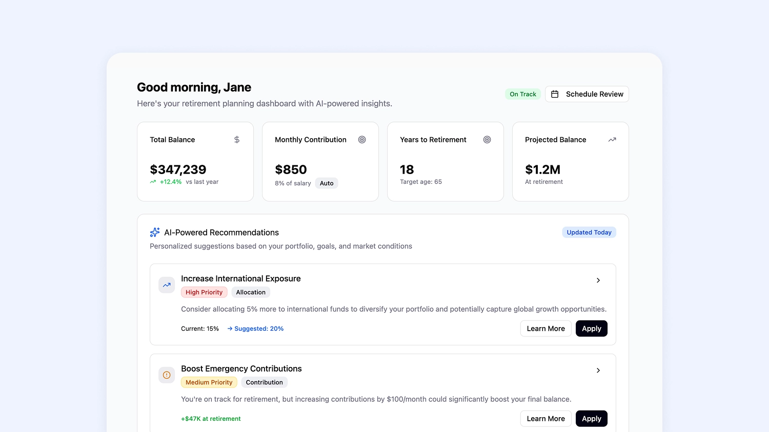Click the Auto contribution badge

[327, 183]
